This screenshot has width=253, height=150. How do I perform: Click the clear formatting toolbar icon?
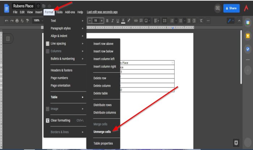[201, 21]
